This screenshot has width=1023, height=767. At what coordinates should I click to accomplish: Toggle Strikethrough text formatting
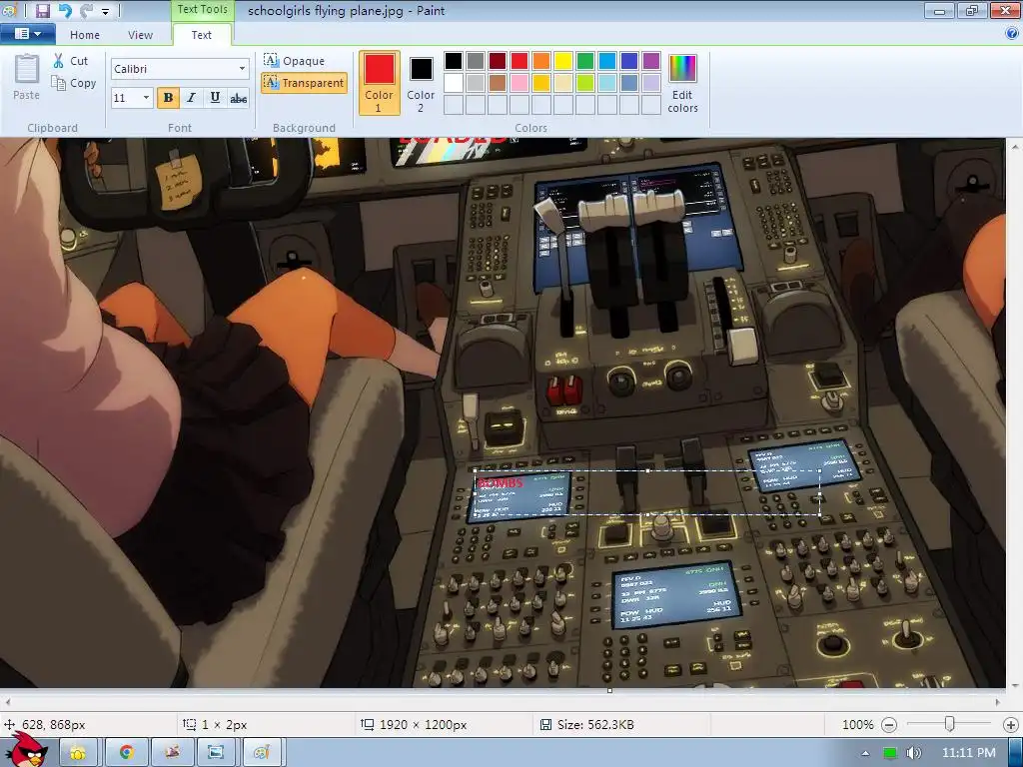(238, 98)
